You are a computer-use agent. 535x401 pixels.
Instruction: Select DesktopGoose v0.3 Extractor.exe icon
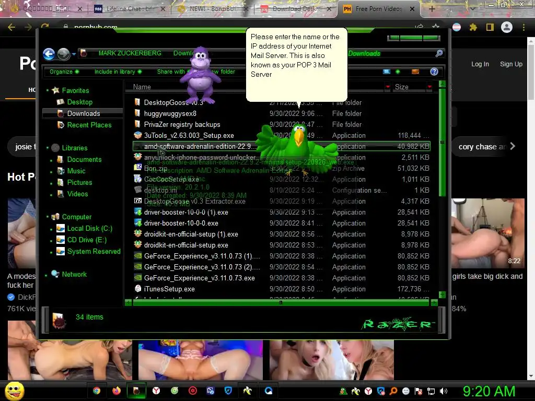coord(138,201)
